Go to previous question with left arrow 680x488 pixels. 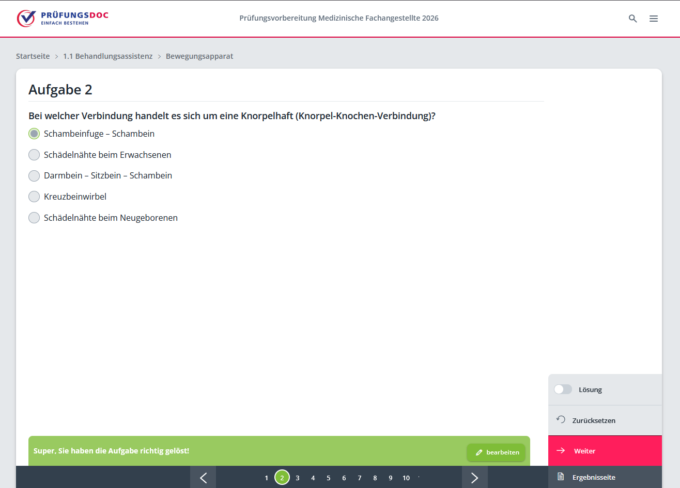click(203, 478)
